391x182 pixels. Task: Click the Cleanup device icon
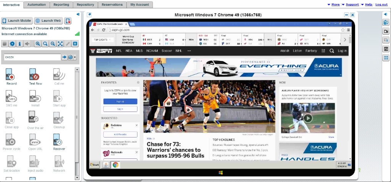(x=58, y=118)
